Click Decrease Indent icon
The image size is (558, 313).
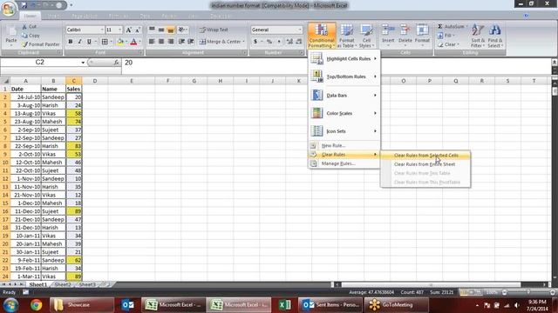181,42
